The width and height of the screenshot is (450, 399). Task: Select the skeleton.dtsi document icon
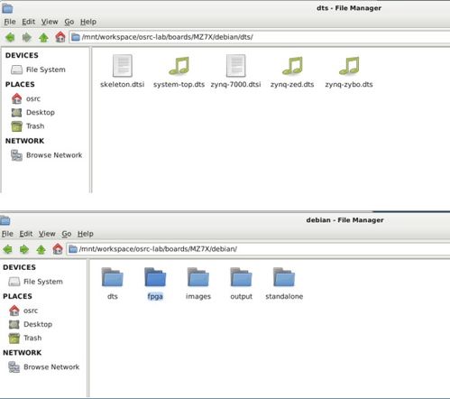tap(123, 66)
